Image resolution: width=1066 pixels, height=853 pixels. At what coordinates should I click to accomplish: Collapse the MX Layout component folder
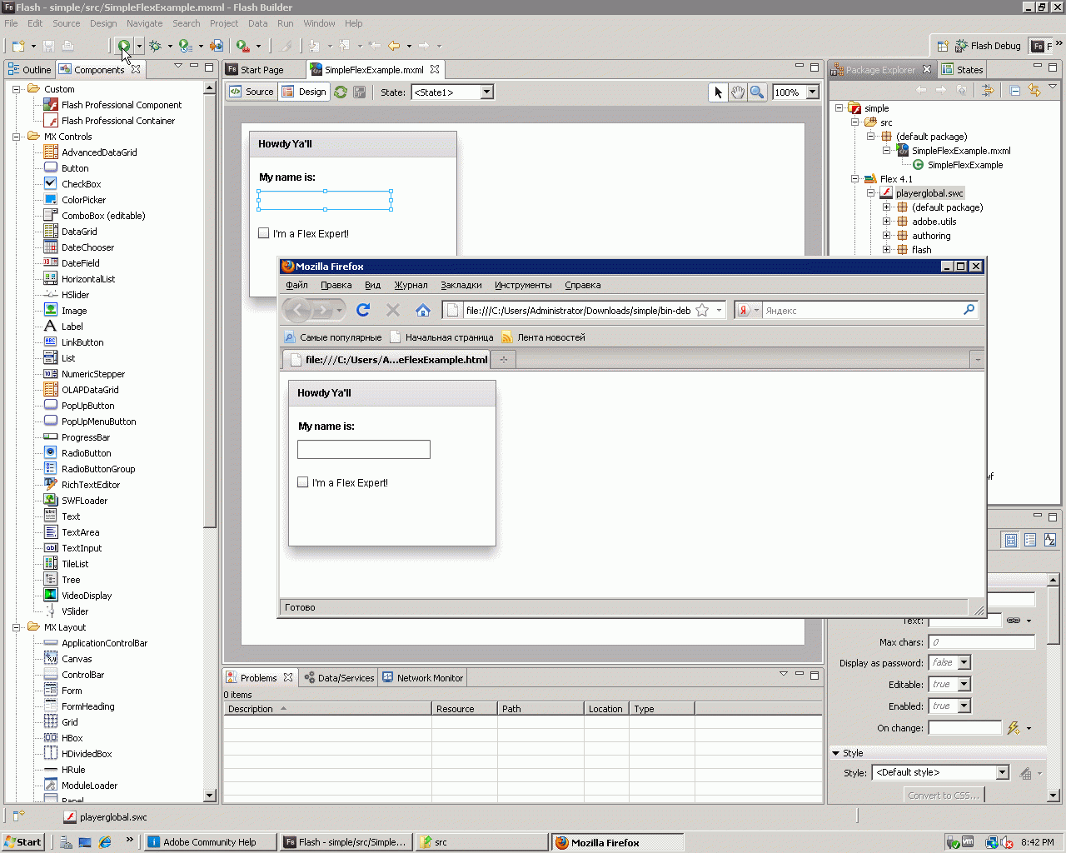pos(16,627)
